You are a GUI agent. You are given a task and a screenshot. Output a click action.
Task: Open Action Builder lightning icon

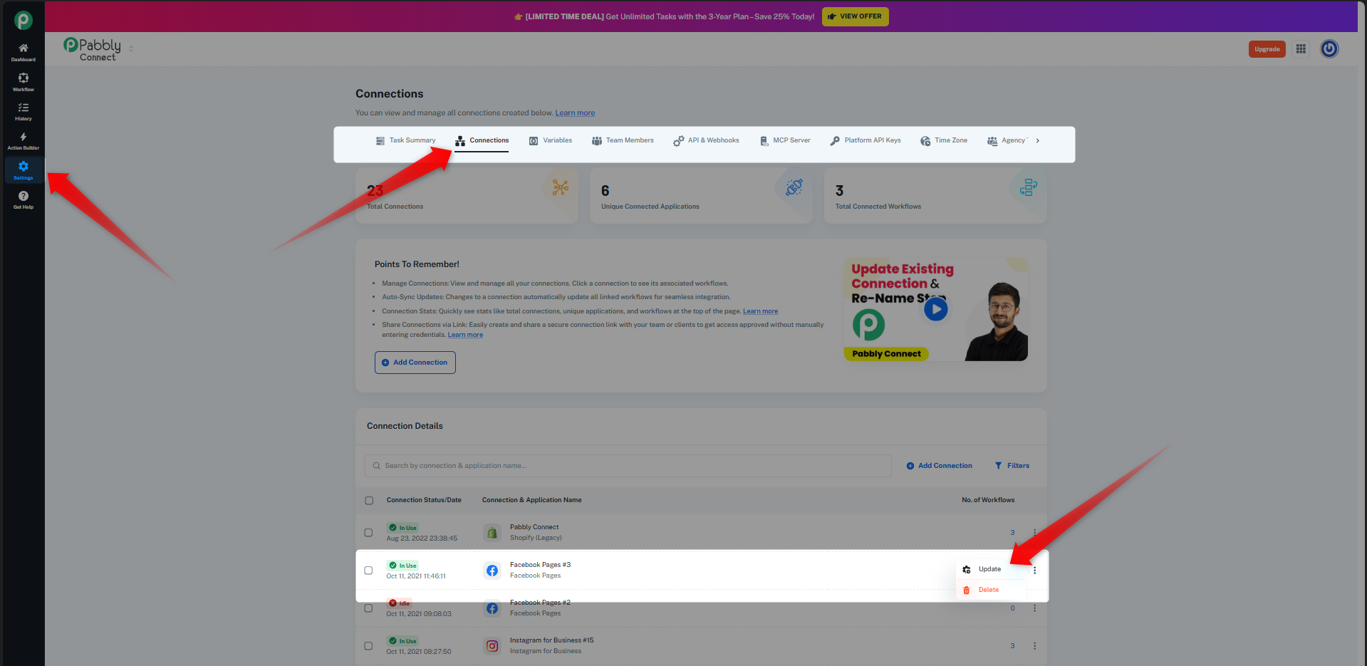[23, 140]
